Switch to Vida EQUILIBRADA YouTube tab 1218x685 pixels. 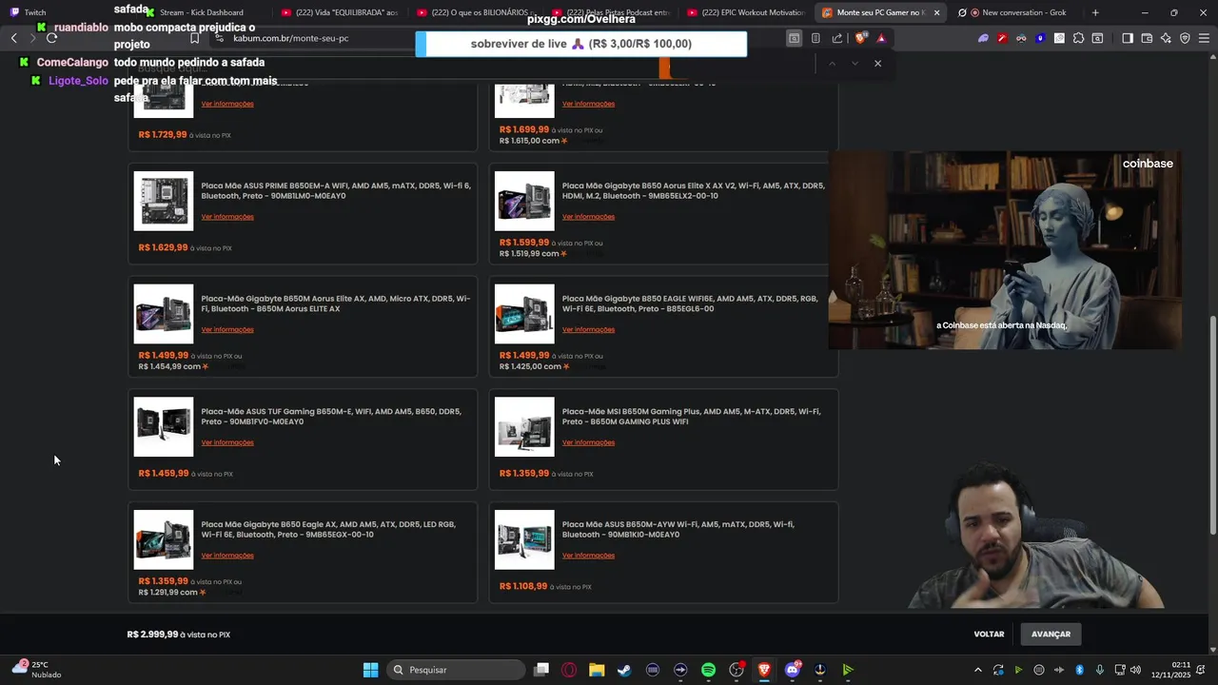[x=340, y=12]
